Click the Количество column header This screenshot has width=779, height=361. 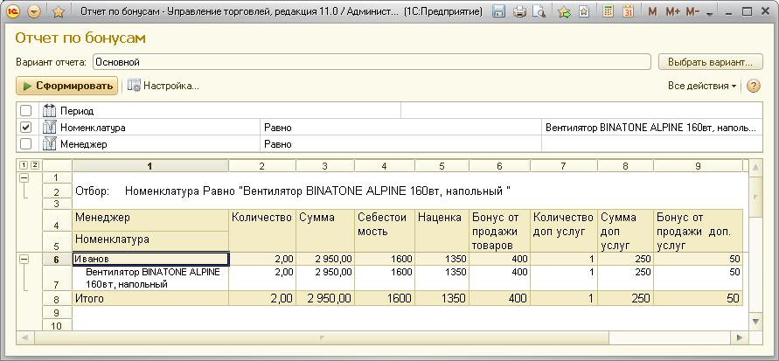(261, 231)
